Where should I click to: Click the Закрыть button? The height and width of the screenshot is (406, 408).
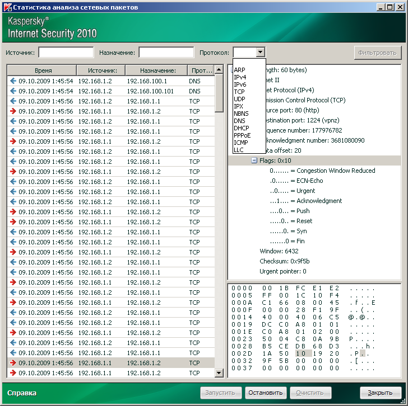[x=381, y=393]
